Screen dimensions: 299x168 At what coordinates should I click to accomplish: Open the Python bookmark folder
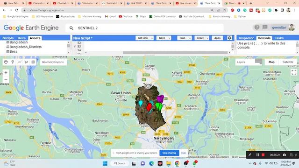tap(240, 17)
